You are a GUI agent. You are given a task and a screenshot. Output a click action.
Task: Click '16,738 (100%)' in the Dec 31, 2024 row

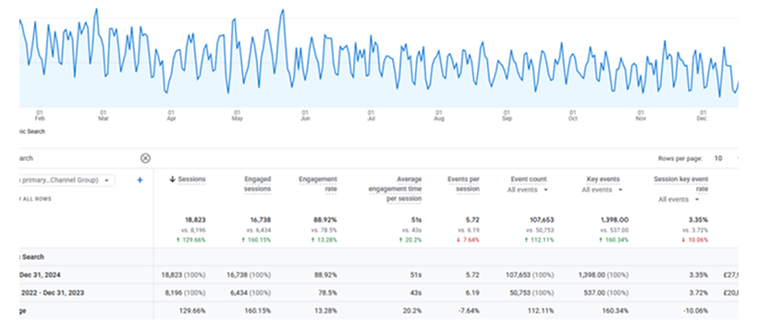249,275
